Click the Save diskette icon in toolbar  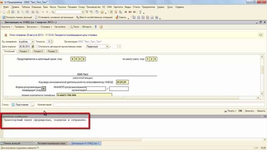point(13,12)
